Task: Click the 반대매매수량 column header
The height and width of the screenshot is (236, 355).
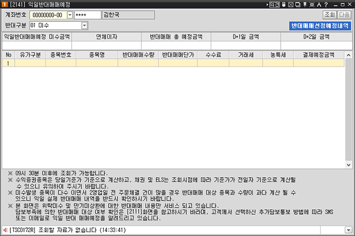Action: (138, 55)
